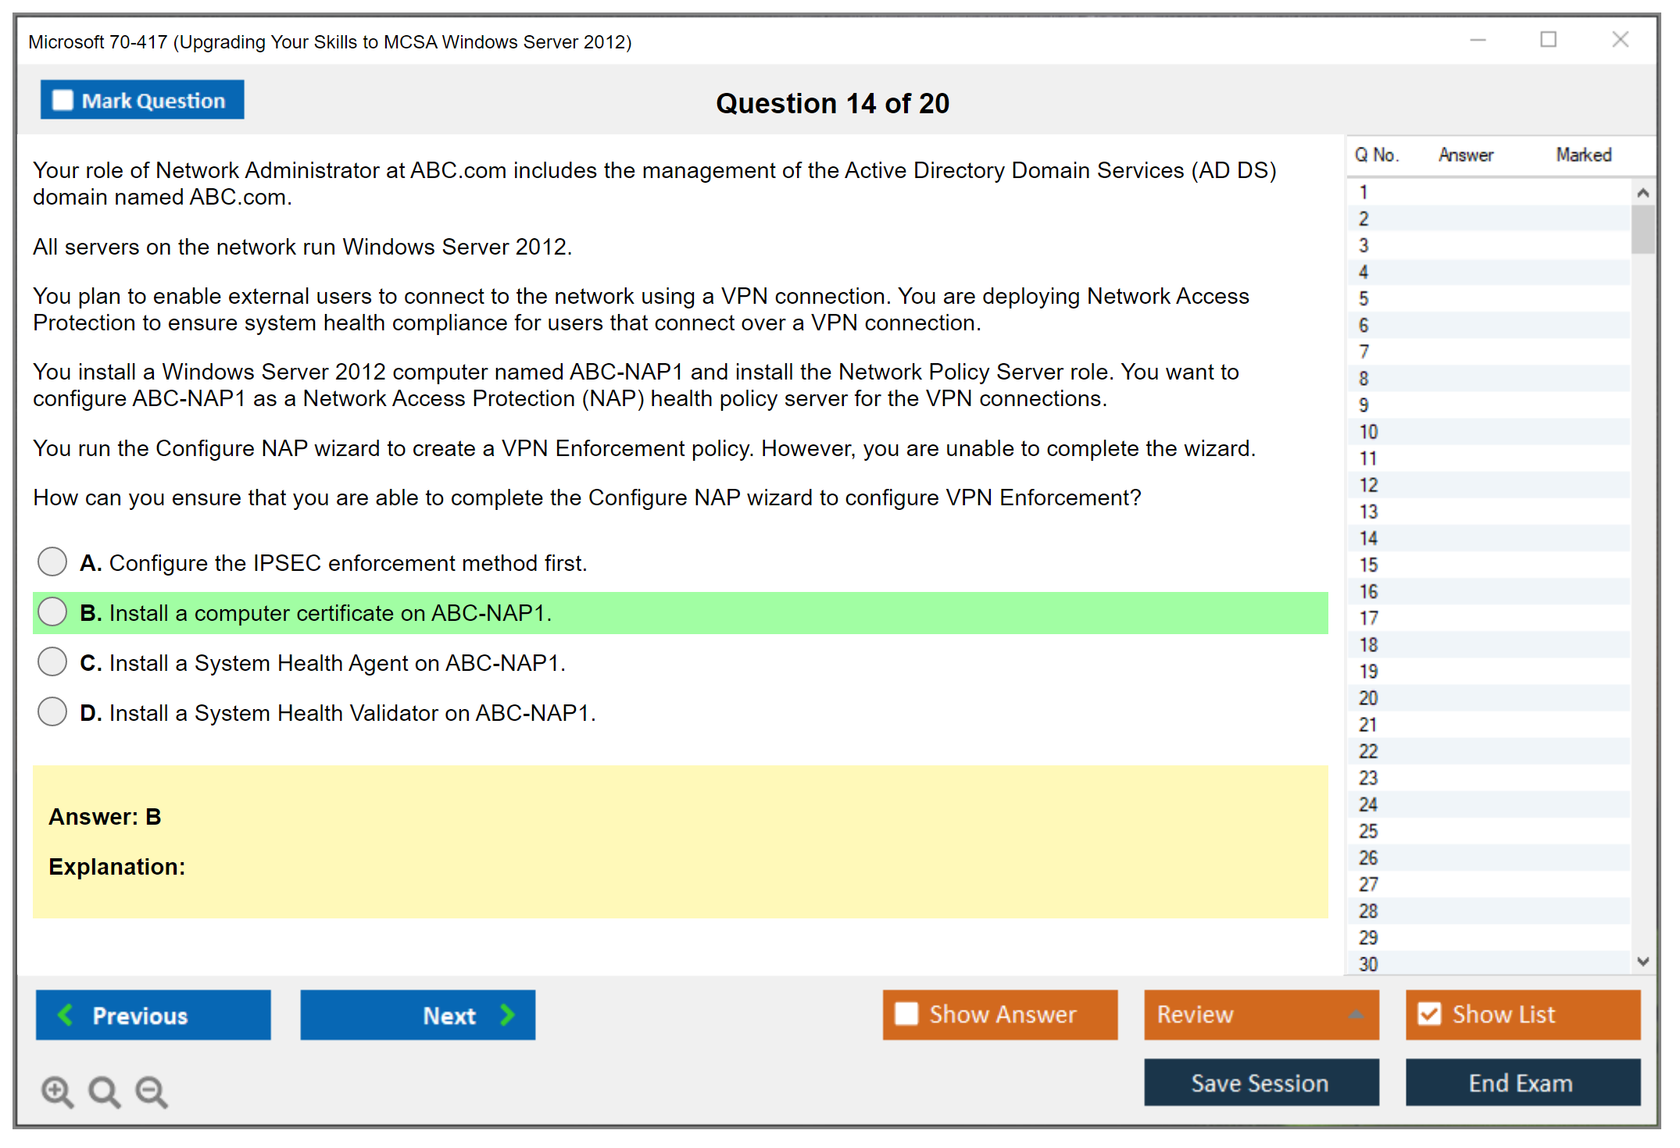This screenshot has height=1148, width=1680.
Task: Click the zoom in magnifier icon
Action: point(57,1091)
